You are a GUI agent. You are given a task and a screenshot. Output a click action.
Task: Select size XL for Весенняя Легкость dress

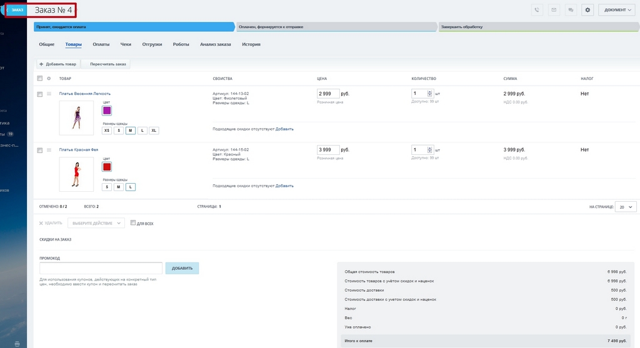point(154,131)
